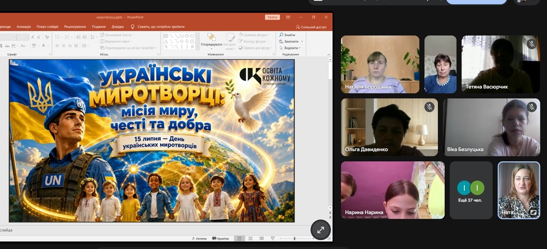Image resolution: width=547 pixels, height=249 pixels.
Task: Open the Font dialog launcher
Action: 50,54
